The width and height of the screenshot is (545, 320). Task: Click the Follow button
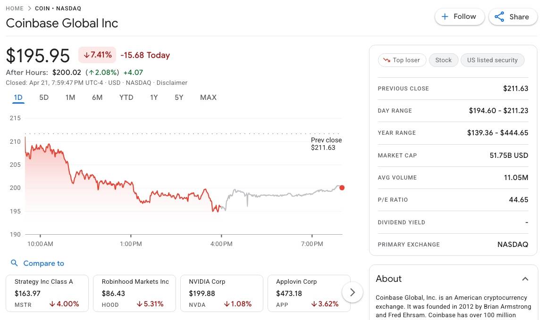tap(459, 16)
